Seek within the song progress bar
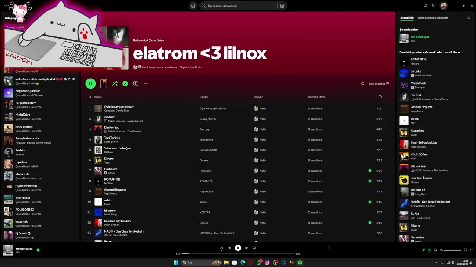The width and height of the screenshot is (476, 267). click(x=238, y=254)
